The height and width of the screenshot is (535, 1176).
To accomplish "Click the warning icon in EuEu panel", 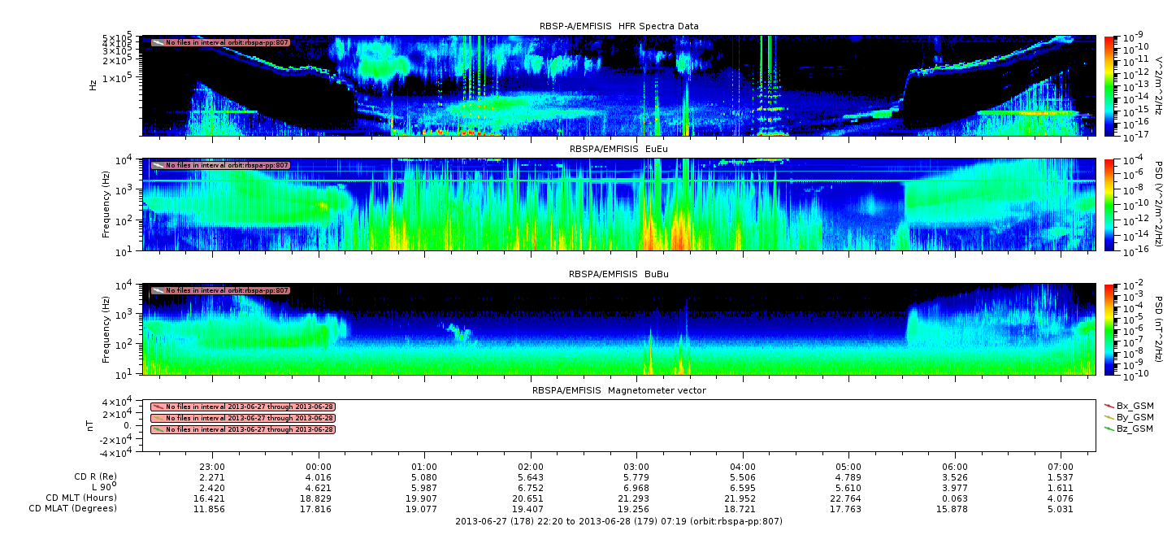I will coord(158,165).
